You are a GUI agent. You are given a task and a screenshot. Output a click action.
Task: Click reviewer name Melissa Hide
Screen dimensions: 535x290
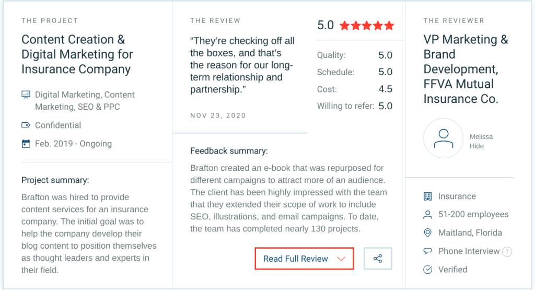point(481,142)
